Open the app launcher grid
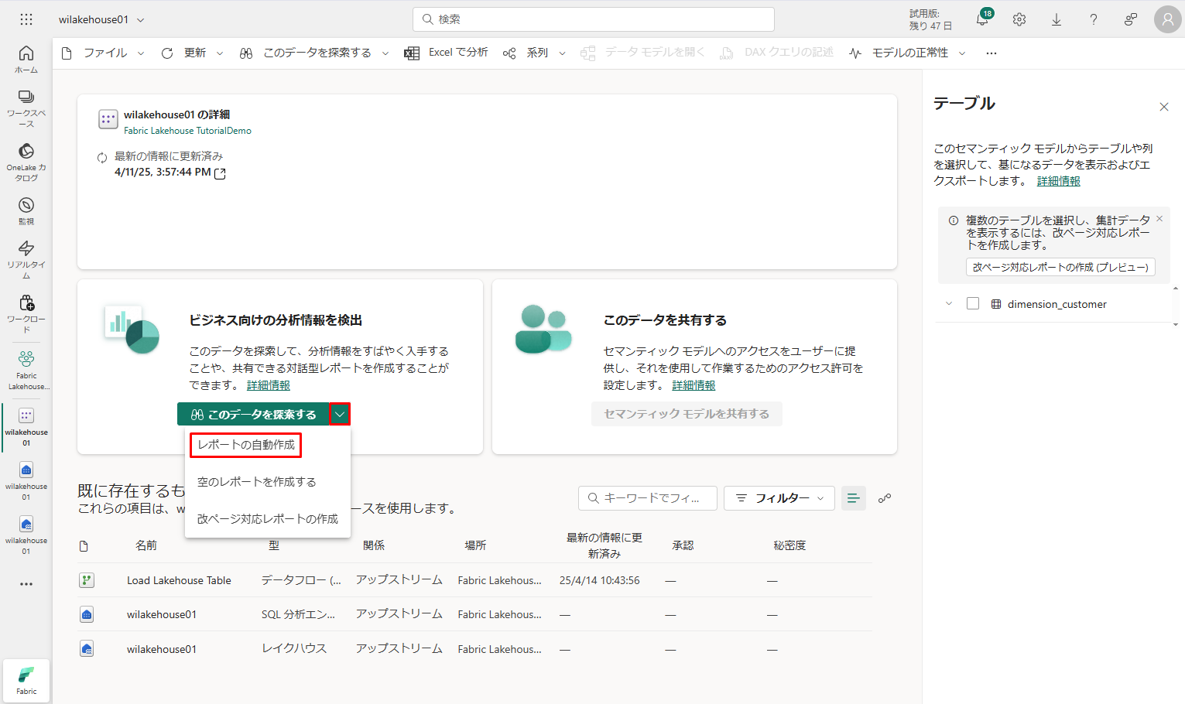Viewport: 1185px width, 704px height. point(26,19)
